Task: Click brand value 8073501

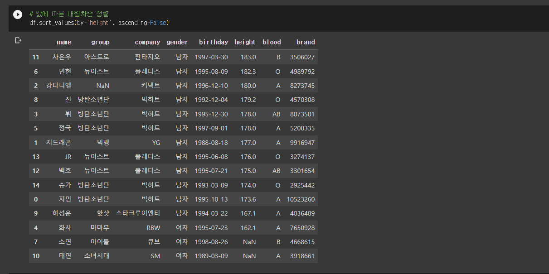Action: point(302,114)
